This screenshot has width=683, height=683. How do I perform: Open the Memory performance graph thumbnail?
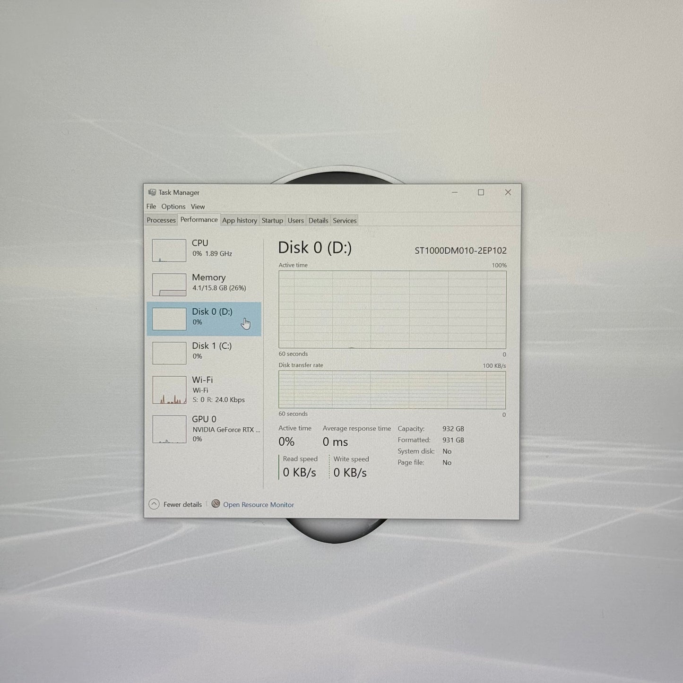[x=169, y=285]
